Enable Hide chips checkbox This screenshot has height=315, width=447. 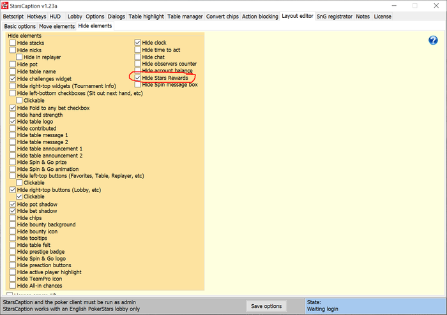click(x=13, y=217)
